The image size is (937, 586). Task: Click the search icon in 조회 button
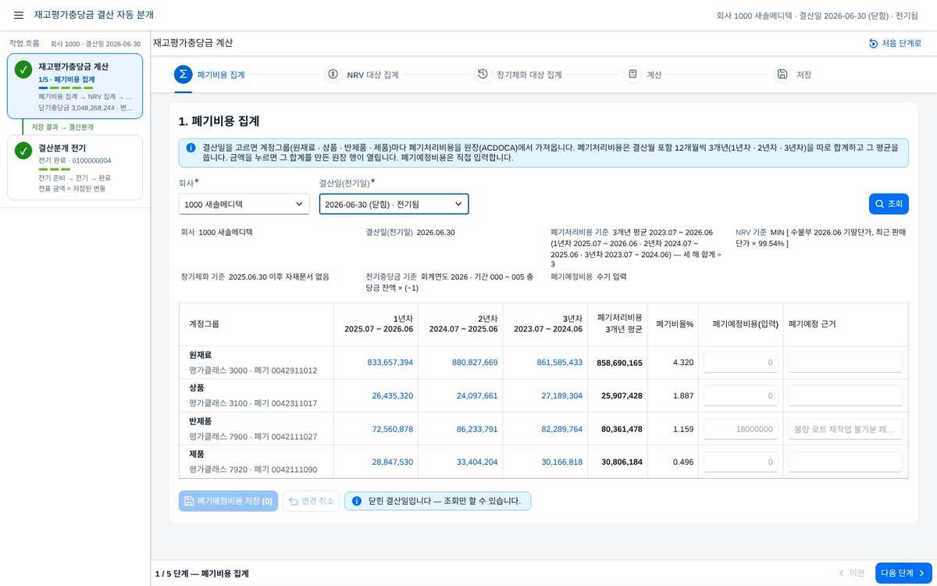point(879,204)
